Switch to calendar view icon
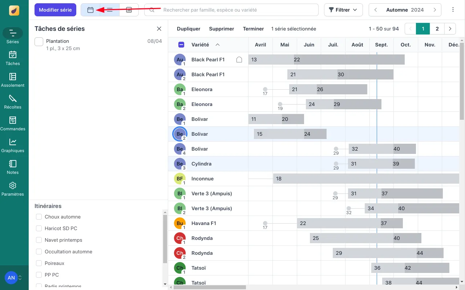The image size is (465, 290). 90,10
